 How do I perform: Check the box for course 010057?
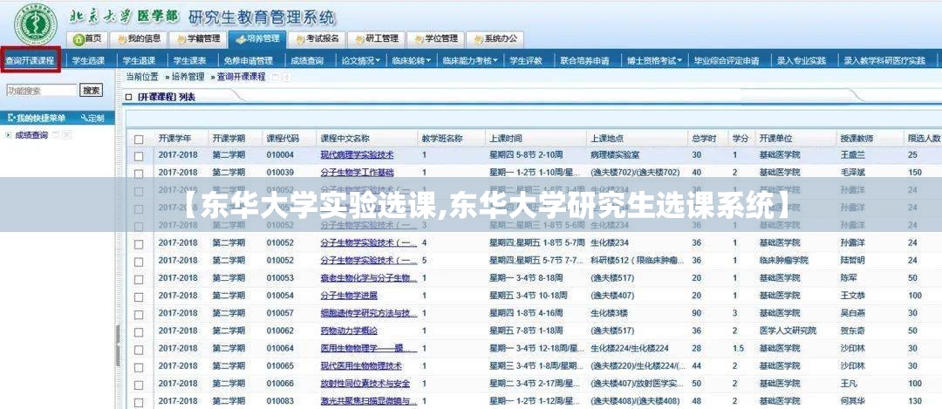point(139,314)
